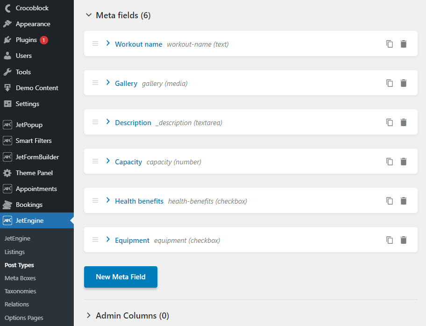Open the Appointments menu
The image size is (426, 326).
[37, 189]
